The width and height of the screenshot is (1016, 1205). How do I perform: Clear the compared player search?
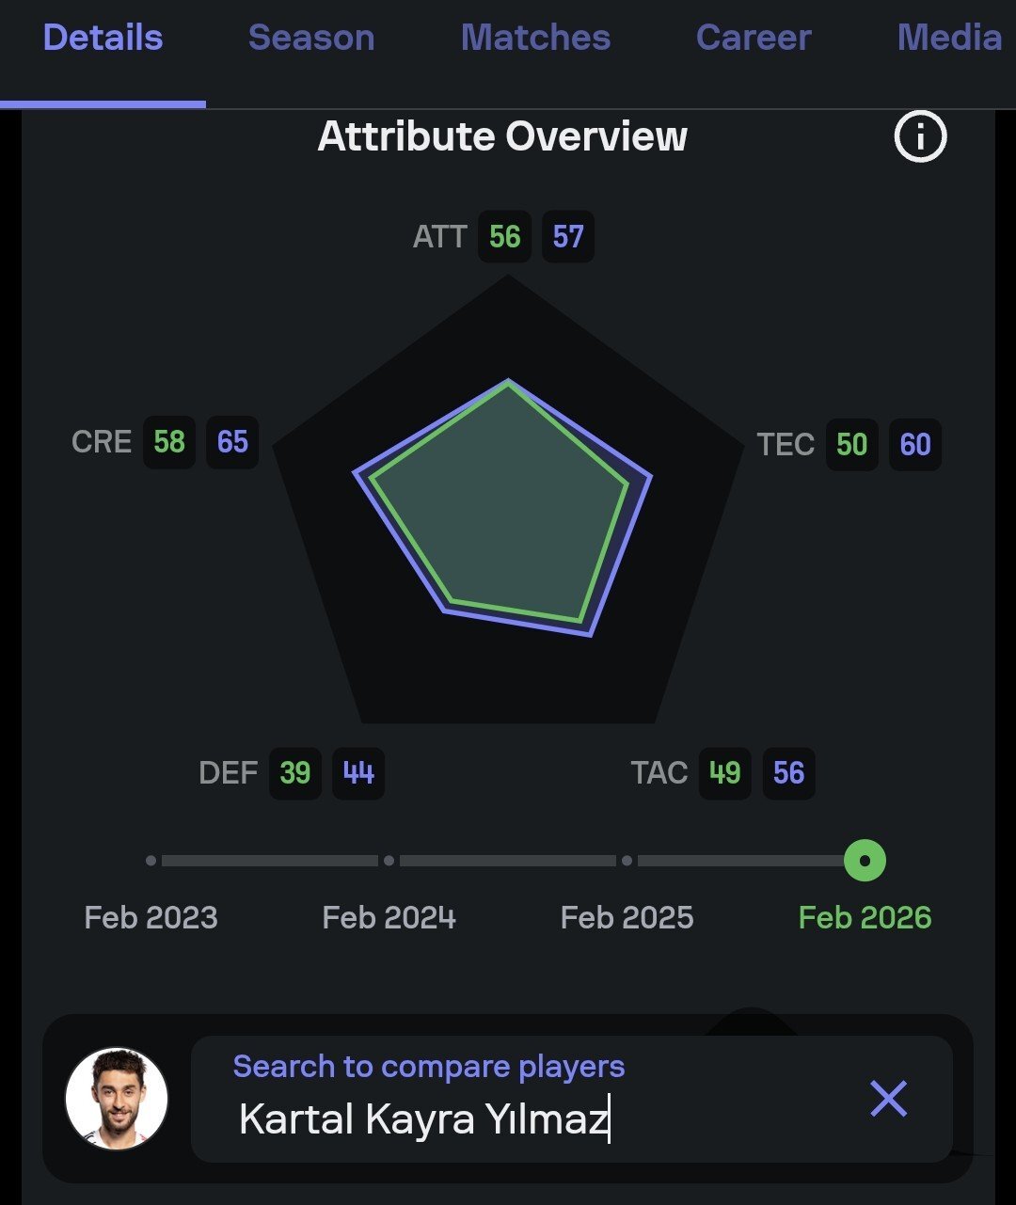tap(888, 1099)
